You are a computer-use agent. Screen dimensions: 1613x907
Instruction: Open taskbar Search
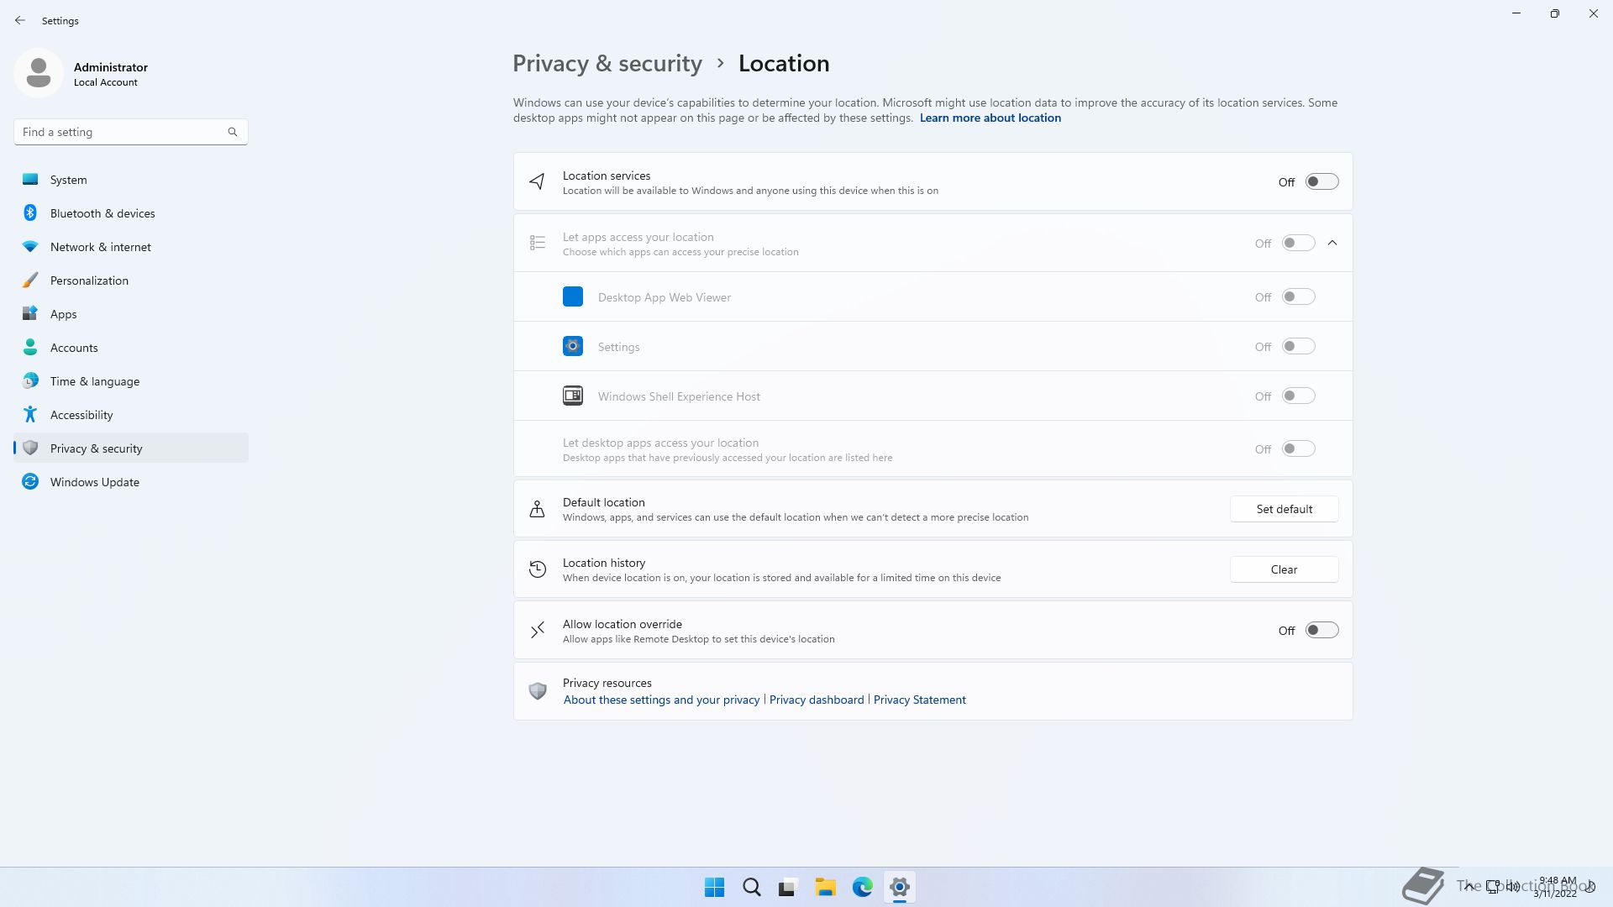[x=751, y=887]
